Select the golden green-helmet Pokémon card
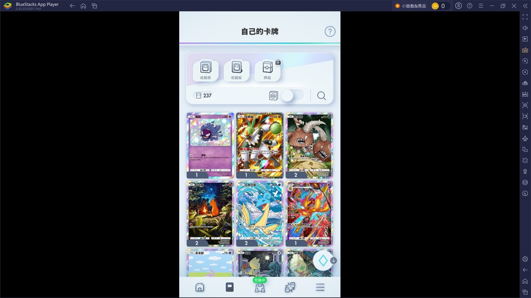This screenshot has width=531, height=298. [x=259, y=145]
